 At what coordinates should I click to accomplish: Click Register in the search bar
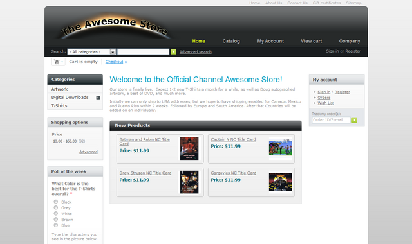(x=353, y=51)
